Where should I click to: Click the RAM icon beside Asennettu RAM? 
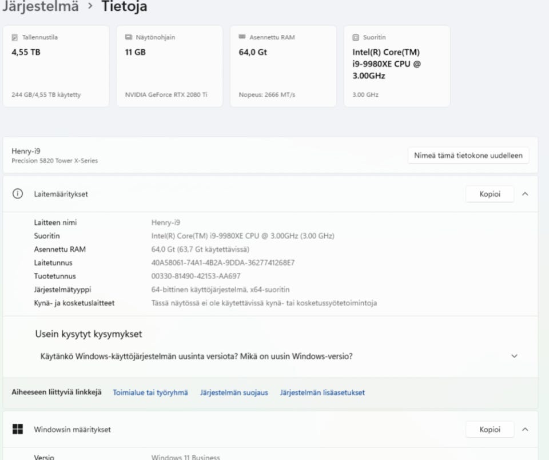tap(242, 37)
